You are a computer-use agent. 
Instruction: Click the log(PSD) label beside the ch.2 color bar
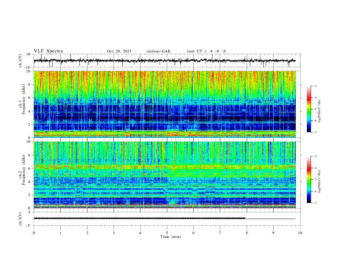coord(320,182)
